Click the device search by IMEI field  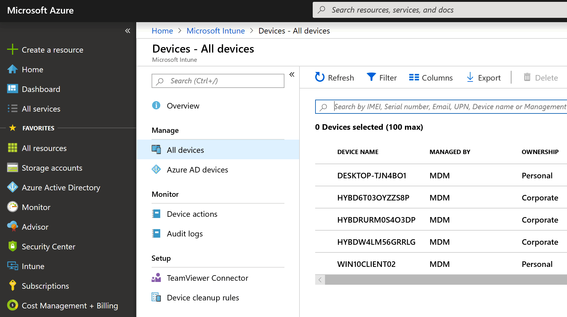click(x=449, y=107)
